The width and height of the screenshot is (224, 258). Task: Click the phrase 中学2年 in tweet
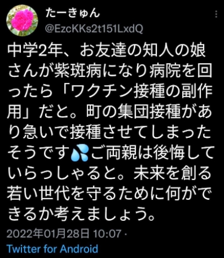(x=34, y=50)
